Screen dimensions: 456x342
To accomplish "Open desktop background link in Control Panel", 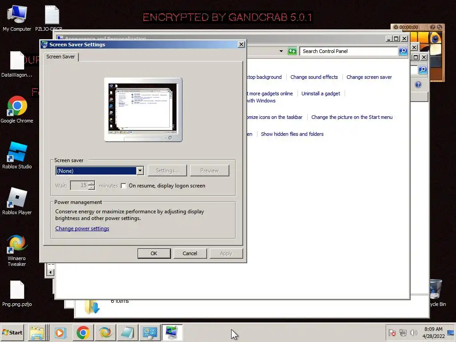I will (x=265, y=77).
